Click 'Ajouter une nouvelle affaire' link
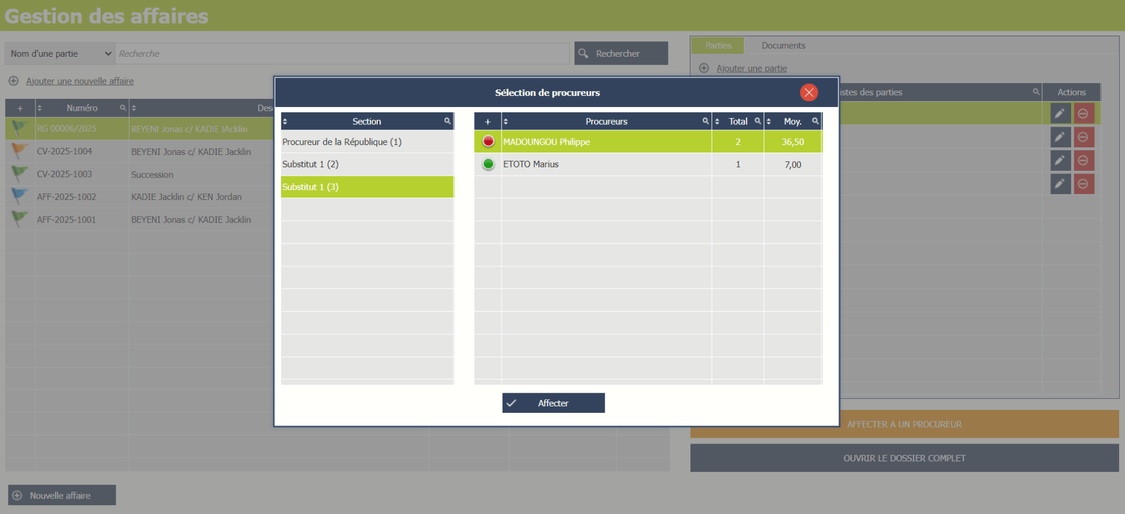 pyautogui.click(x=79, y=81)
